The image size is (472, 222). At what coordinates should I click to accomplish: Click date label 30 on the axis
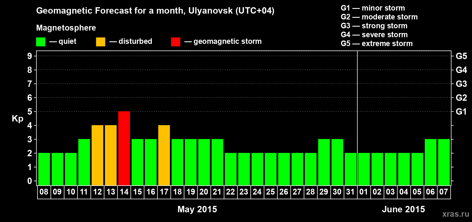tap(337, 192)
